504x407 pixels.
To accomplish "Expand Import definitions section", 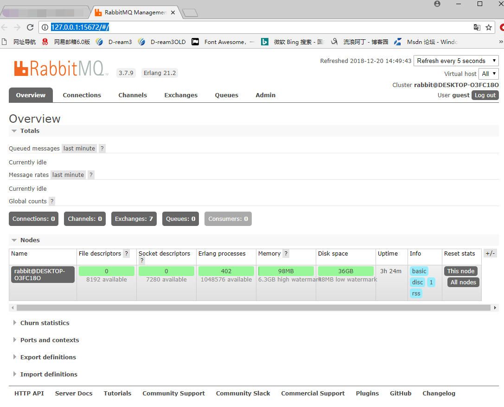I will (x=45, y=374).
